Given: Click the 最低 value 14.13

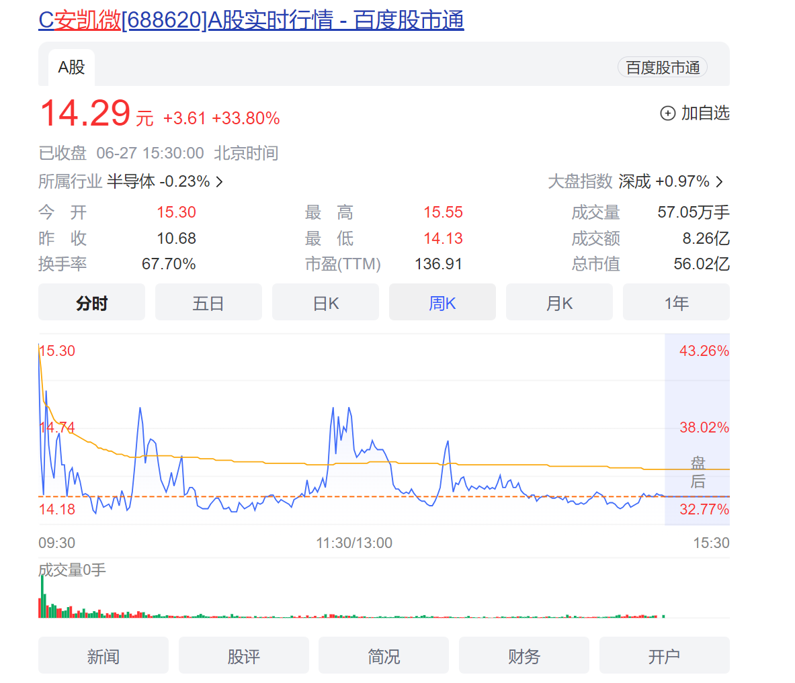Looking at the screenshot, I should tap(443, 238).
